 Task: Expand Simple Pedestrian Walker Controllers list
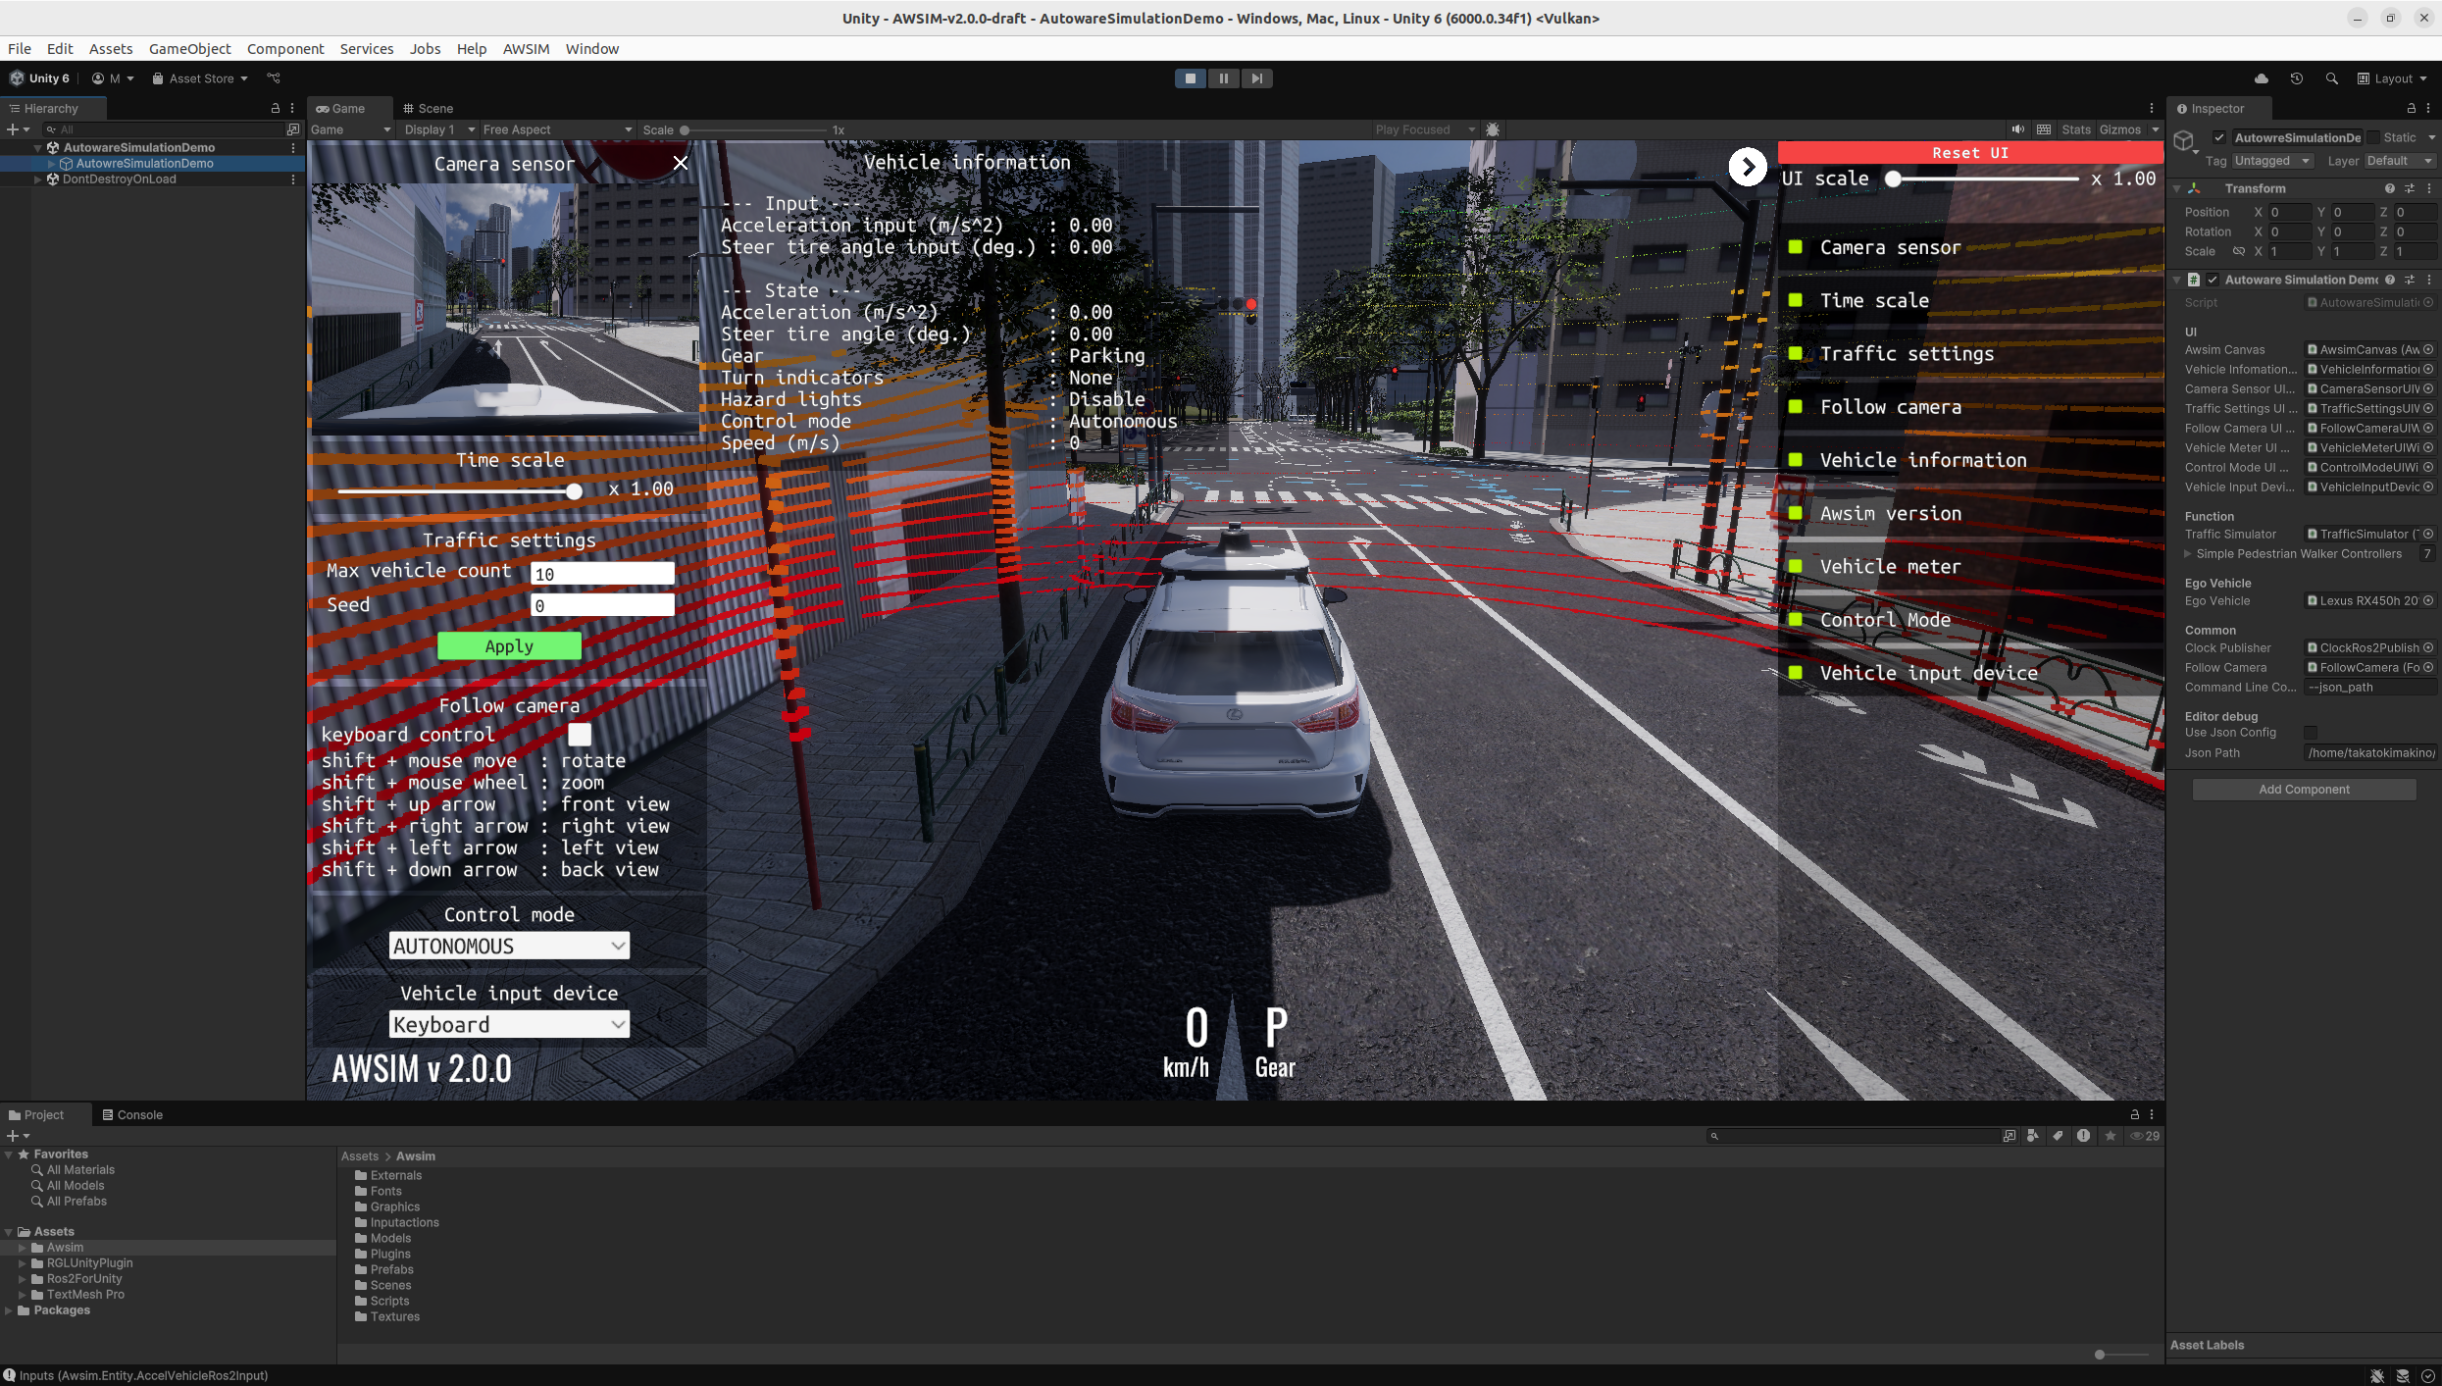click(x=2187, y=554)
